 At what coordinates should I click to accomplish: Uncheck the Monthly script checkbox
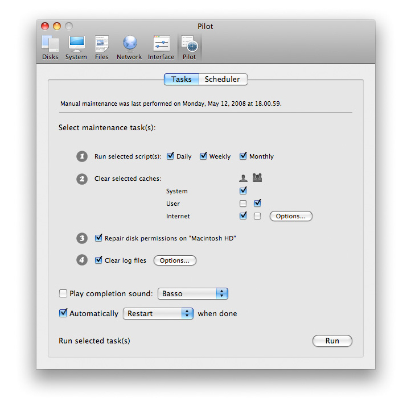243,156
